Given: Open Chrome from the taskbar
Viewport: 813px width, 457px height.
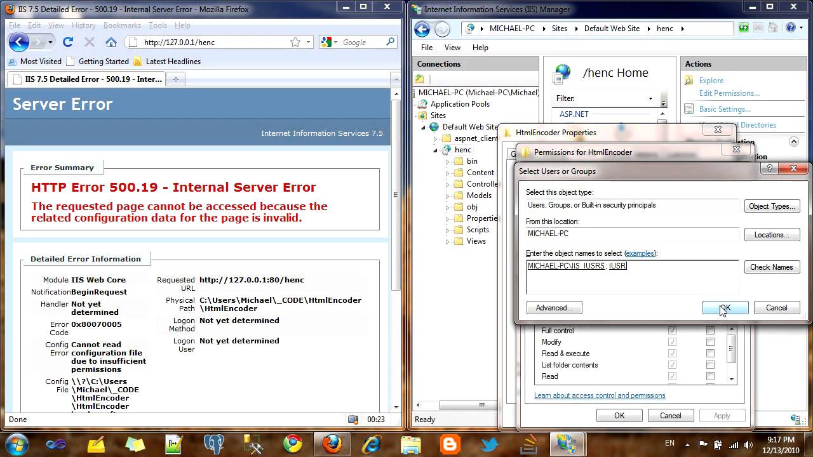Looking at the screenshot, I should click(293, 444).
